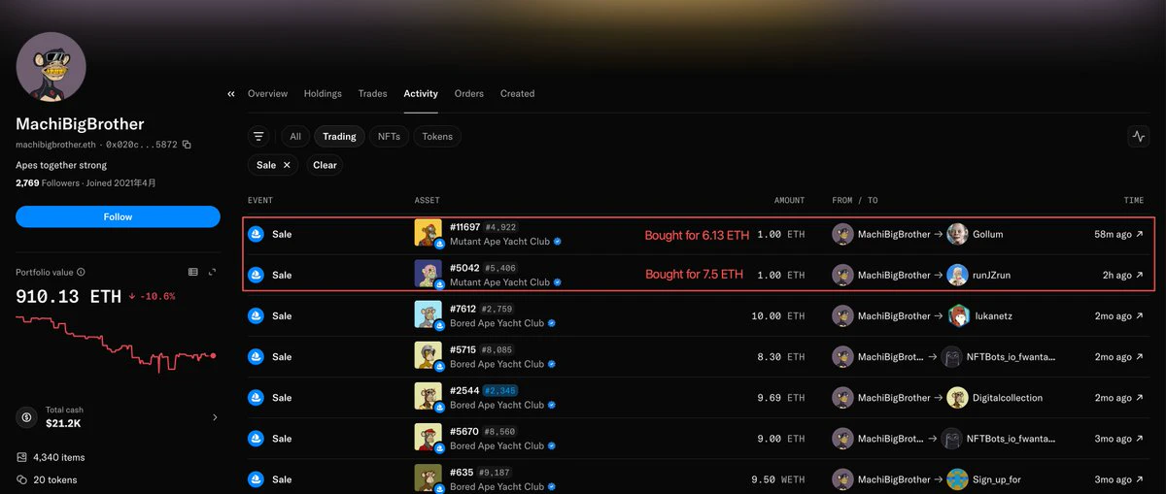Open external link for lukanetz sale
This screenshot has width=1166, height=494.
(x=1140, y=316)
